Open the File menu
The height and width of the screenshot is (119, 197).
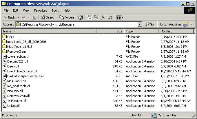click(6, 10)
